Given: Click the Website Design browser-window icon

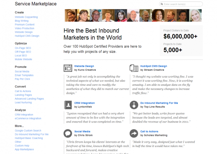Looking at the screenshot, I should 68,68.
